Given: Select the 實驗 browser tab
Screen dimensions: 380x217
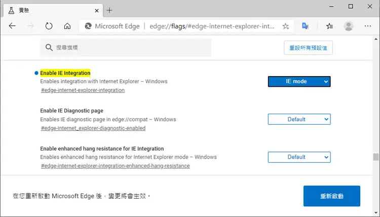Looking at the screenshot, I should [53, 11].
